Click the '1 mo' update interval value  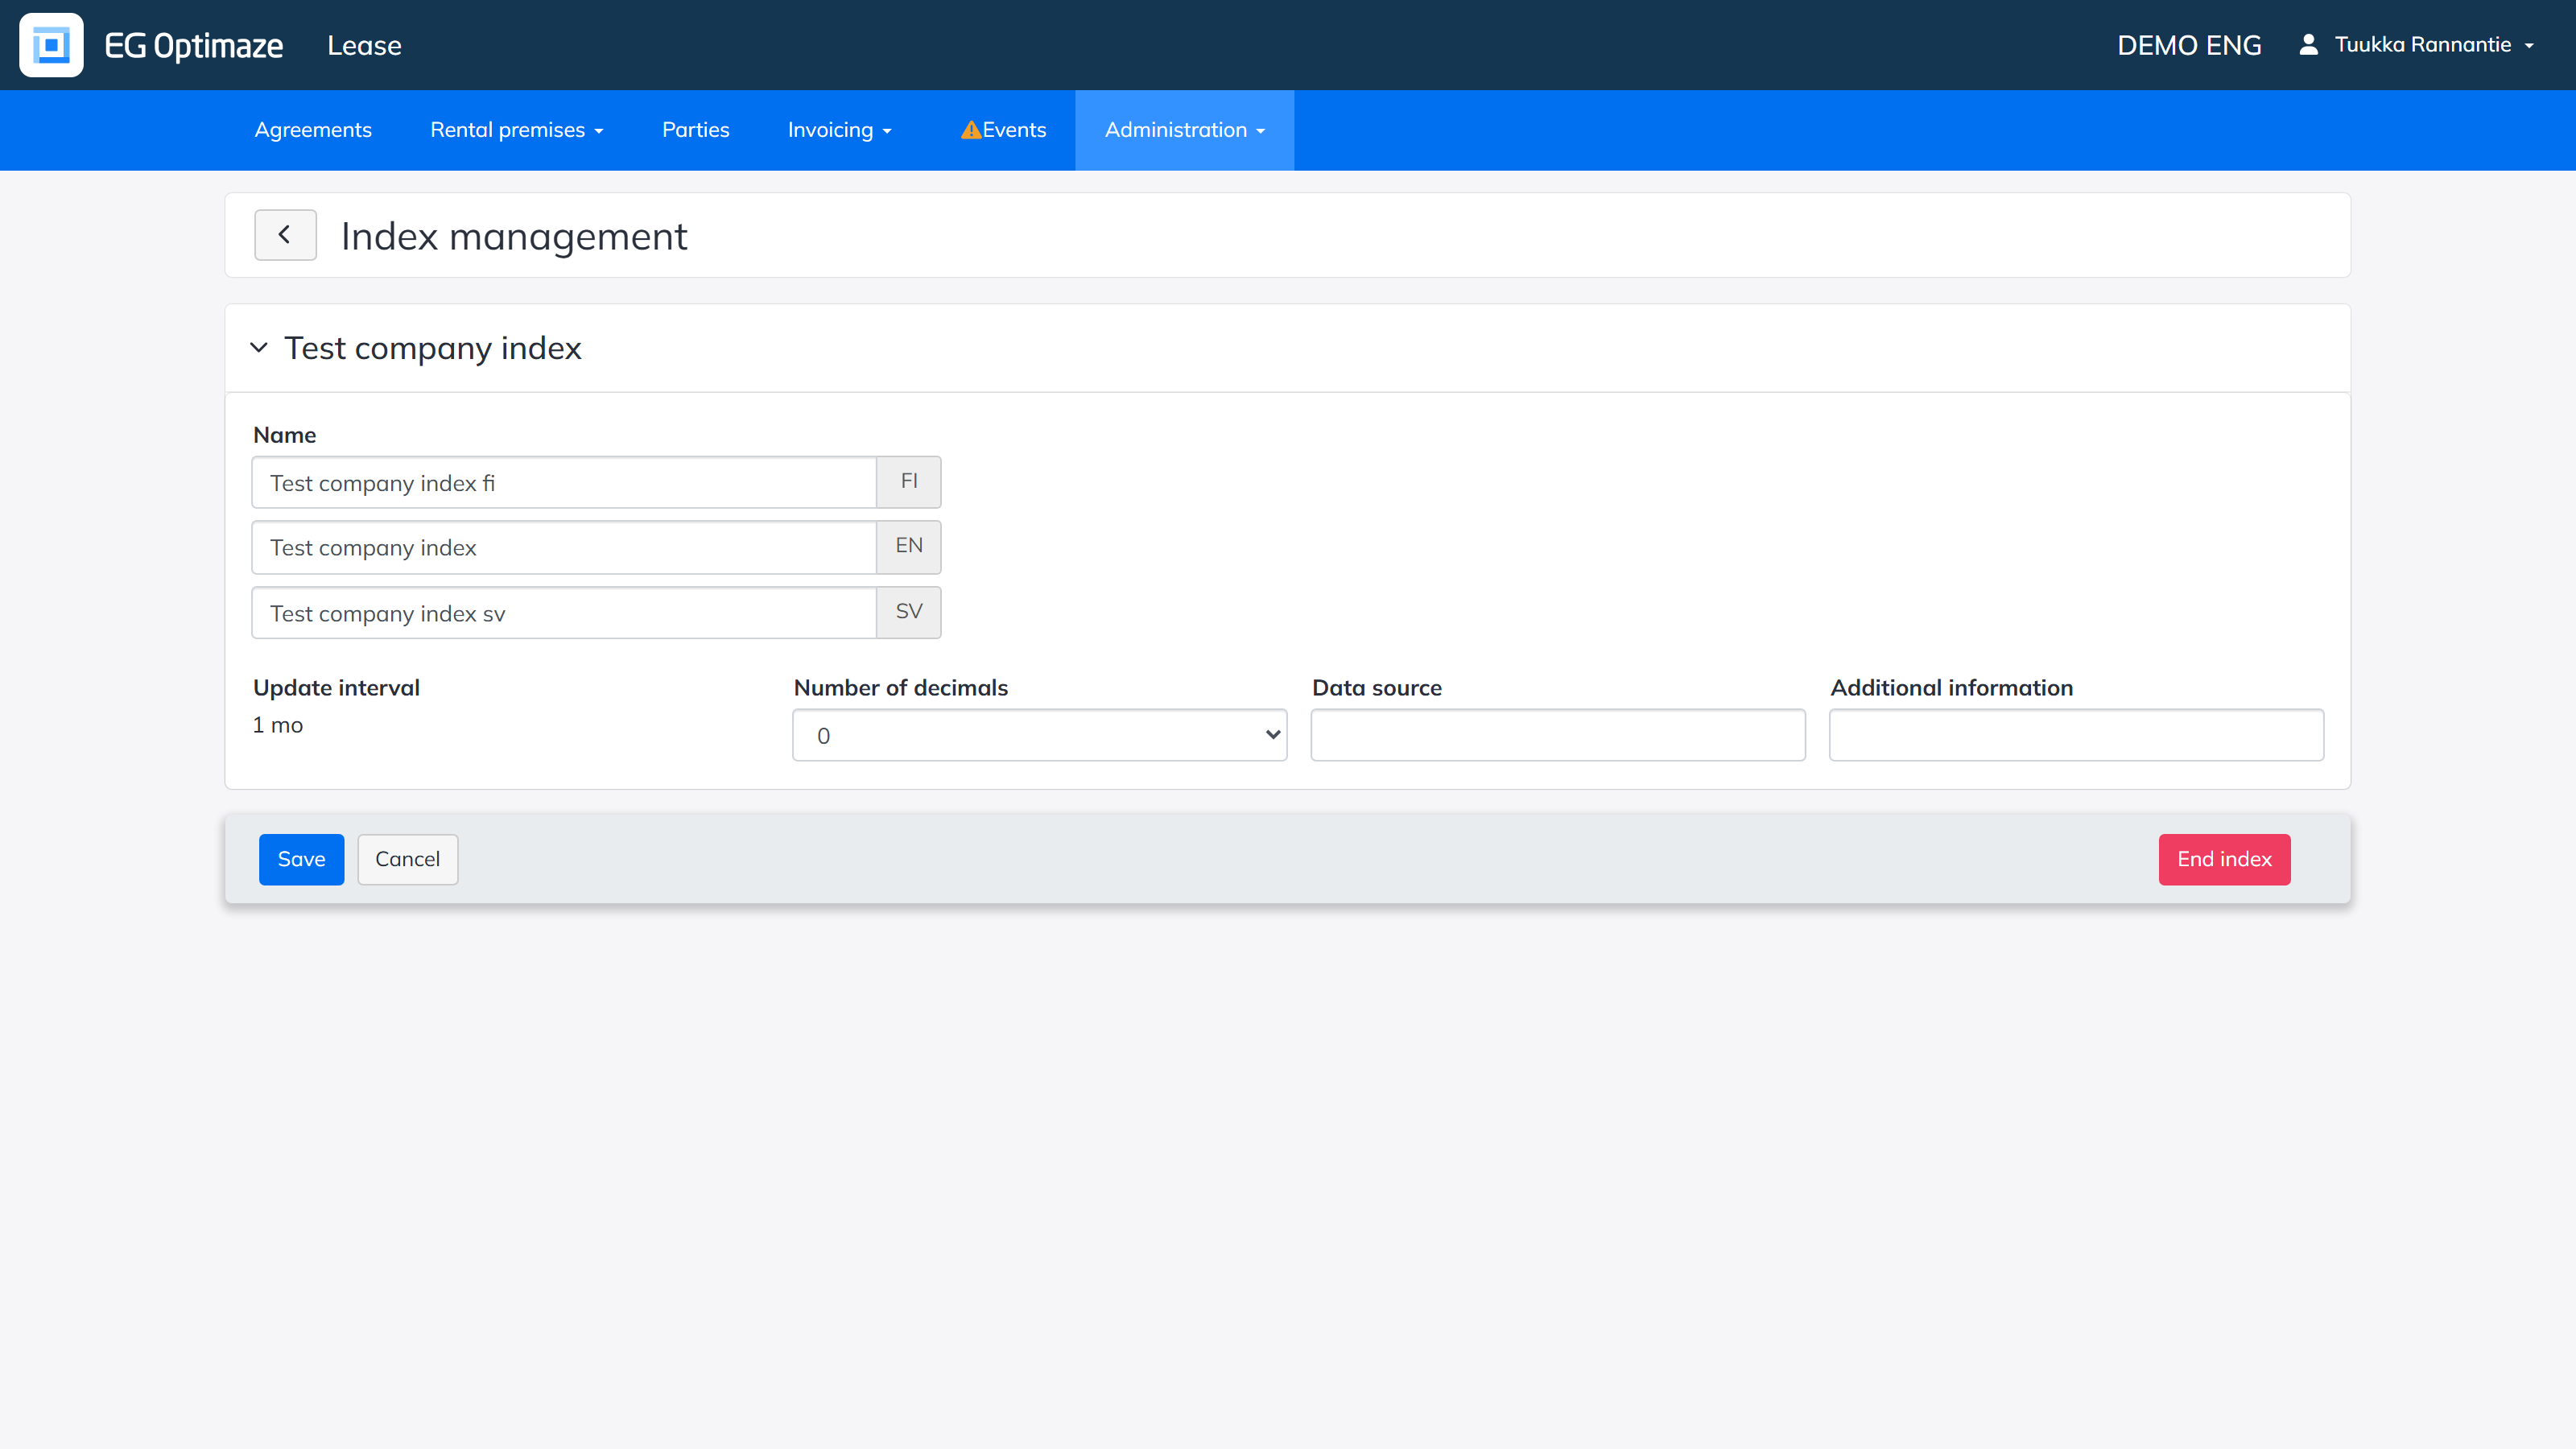(x=278, y=725)
